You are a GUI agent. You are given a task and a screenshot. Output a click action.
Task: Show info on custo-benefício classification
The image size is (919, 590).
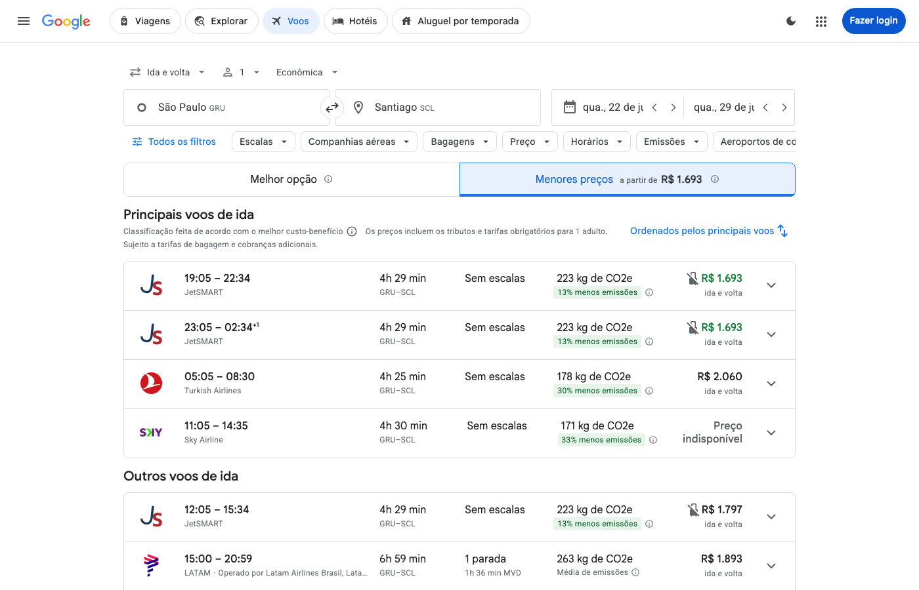352,231
